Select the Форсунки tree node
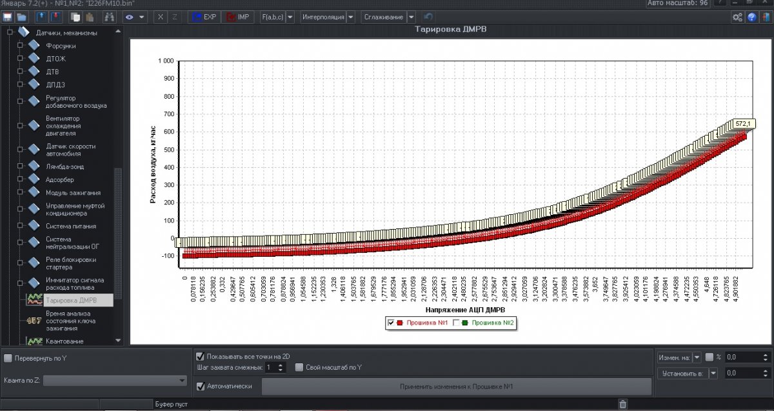 (61, 46)
